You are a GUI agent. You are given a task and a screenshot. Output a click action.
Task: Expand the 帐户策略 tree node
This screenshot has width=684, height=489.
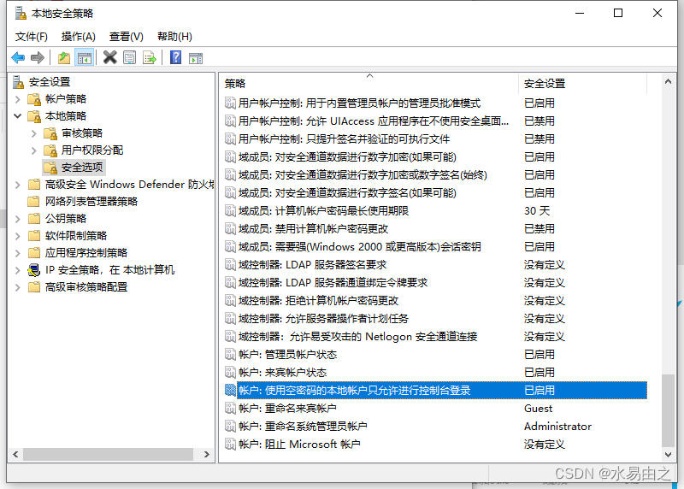point(17,99)
